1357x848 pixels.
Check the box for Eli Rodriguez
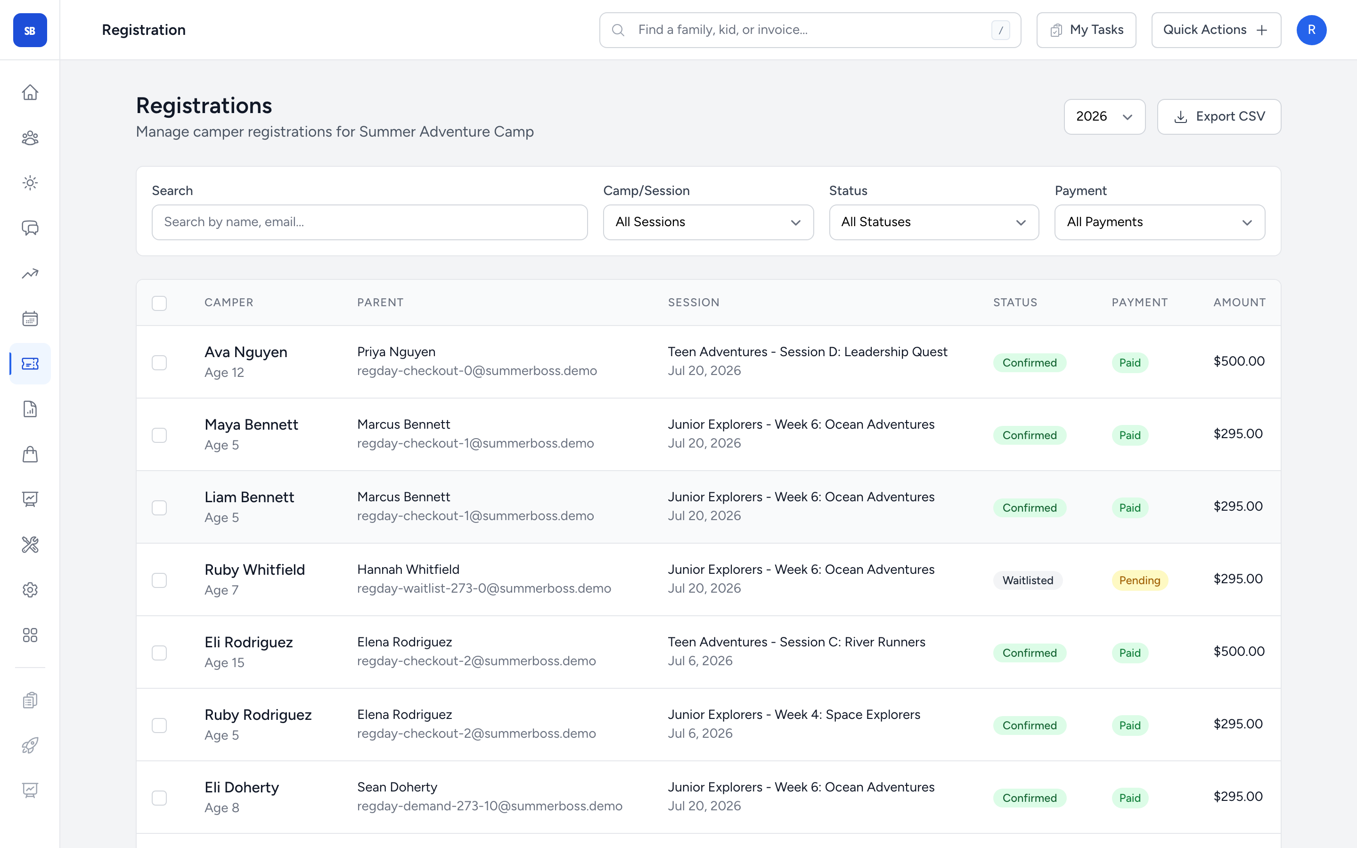point(159,652)
